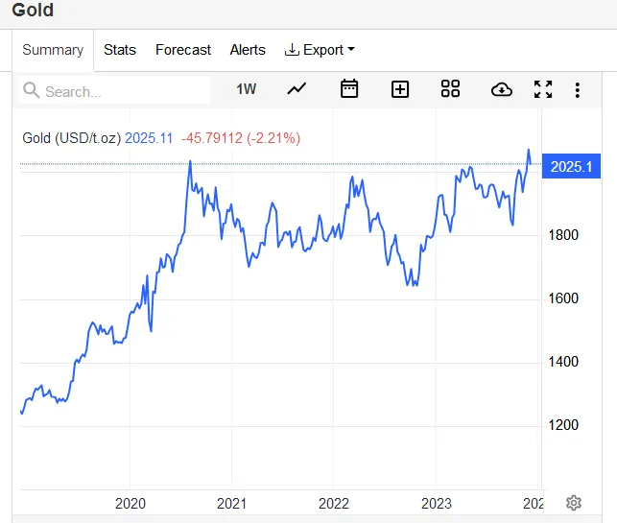Click the 1800 label on price axis

point(563,235)
